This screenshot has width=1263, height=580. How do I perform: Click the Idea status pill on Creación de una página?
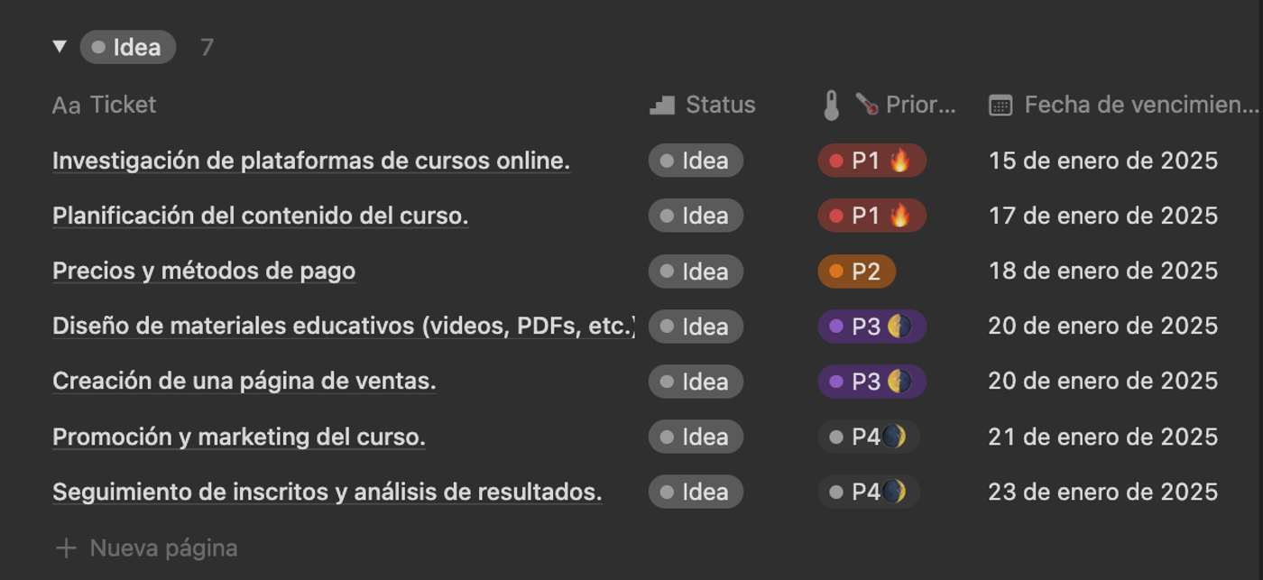coord(696,381)
